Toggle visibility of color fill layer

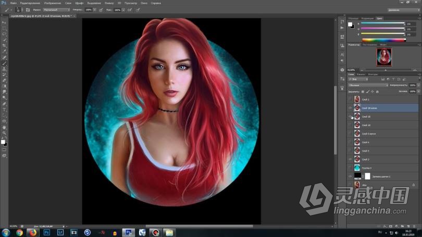[x=350, y=177]
